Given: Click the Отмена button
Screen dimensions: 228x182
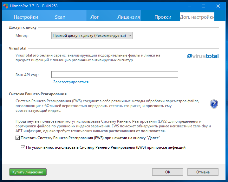Looking at the screenshot, I should (203, 172).
